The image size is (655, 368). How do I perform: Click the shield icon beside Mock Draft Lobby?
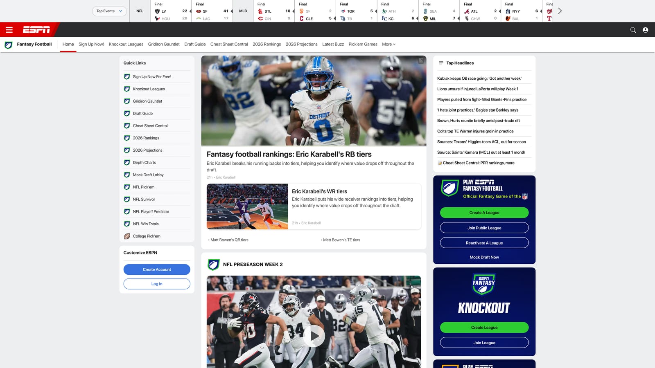tap(127, 175)
